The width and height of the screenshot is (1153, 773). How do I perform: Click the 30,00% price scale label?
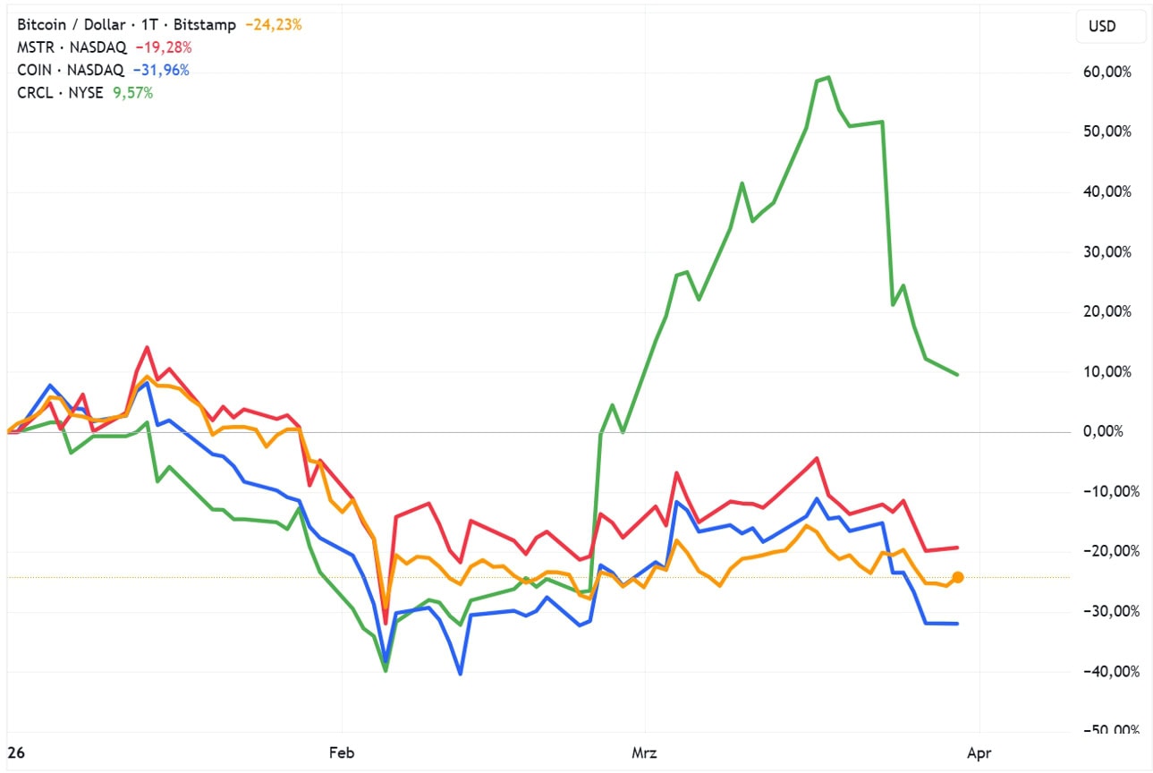click(x=1107, y=251)
